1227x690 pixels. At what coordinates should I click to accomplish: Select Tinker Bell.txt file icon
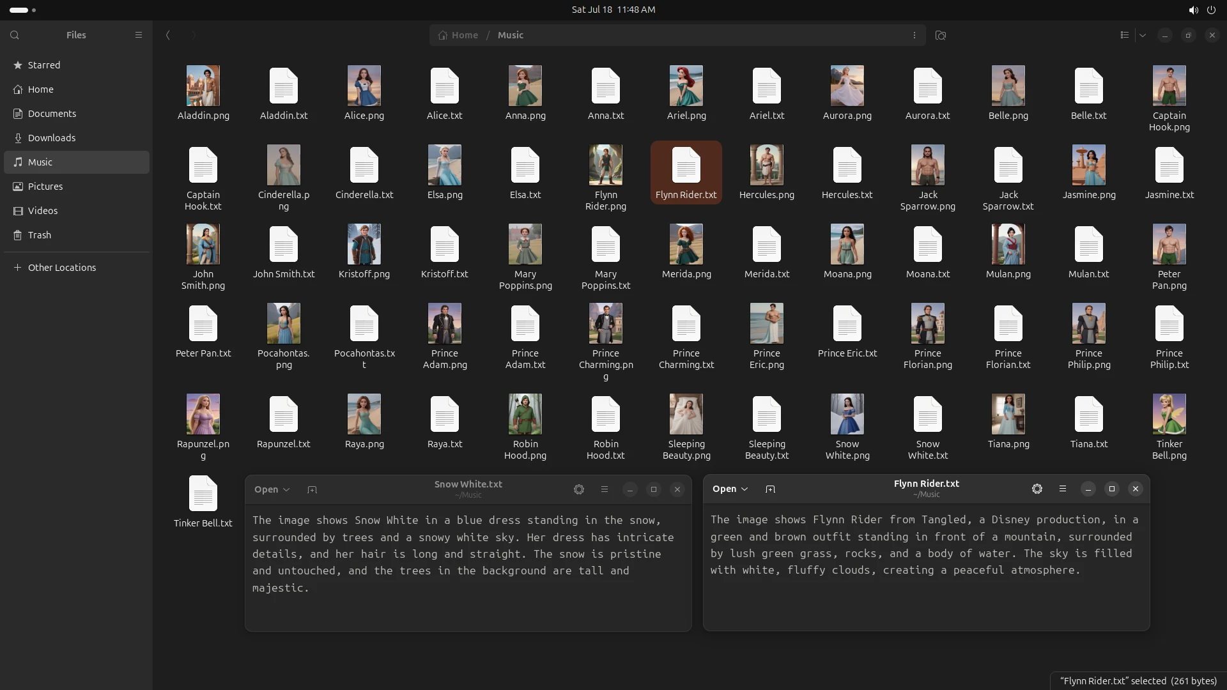(203, 493)
